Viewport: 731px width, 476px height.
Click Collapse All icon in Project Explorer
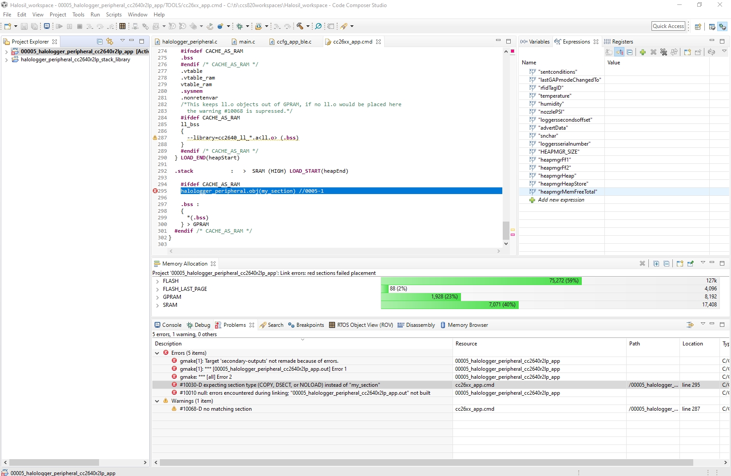tap(99, 41)
